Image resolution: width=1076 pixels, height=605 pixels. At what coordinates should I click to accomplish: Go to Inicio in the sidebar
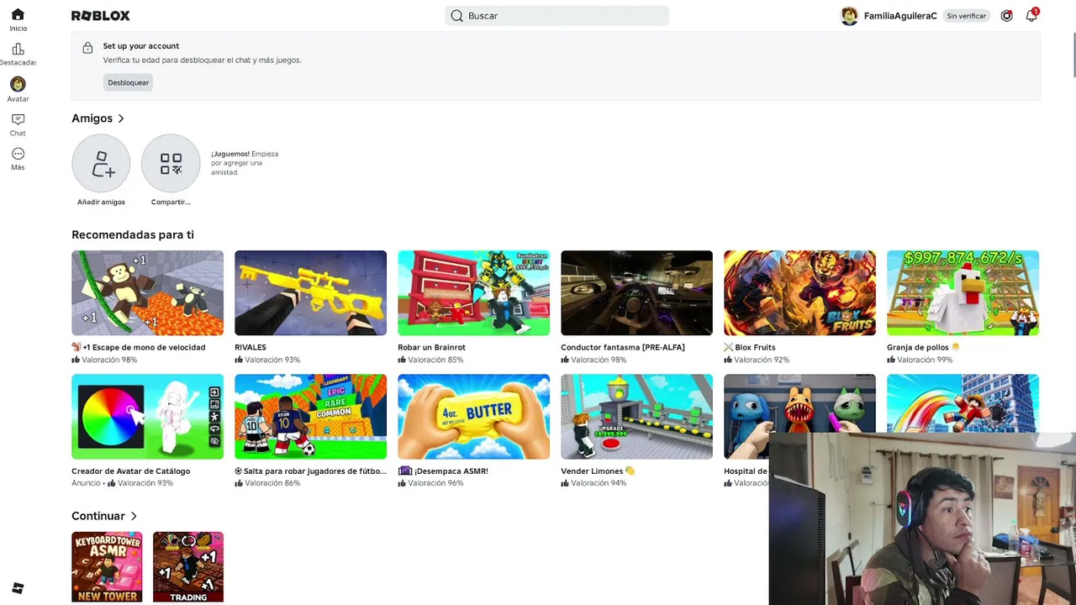18,20
